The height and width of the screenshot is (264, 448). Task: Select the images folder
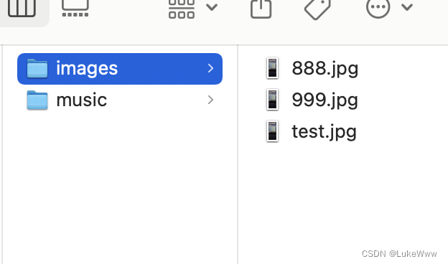click(x=120, y=68)
